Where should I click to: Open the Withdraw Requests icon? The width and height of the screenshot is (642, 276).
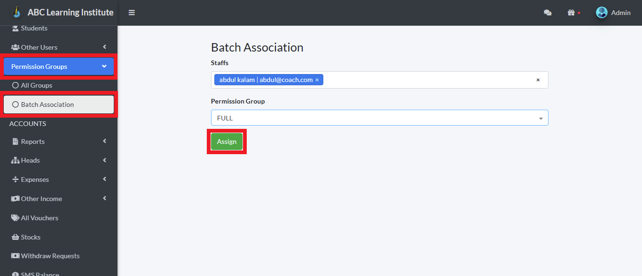click(16, 256)
